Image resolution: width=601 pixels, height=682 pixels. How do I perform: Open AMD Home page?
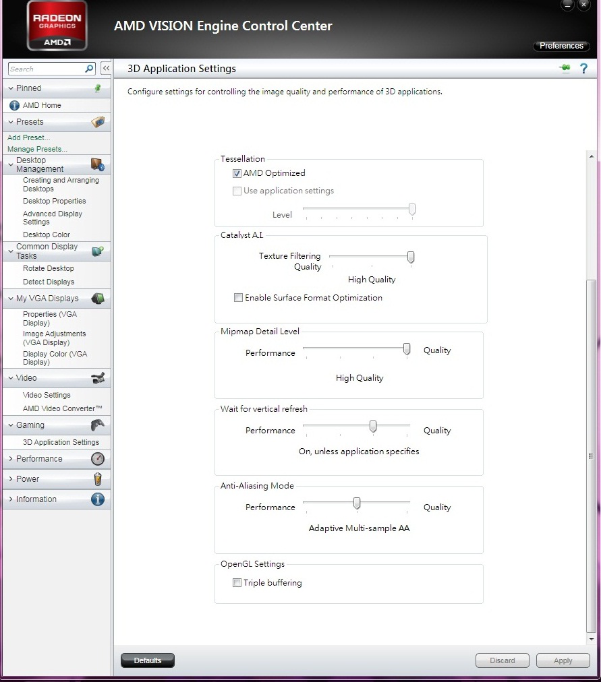pos(42,105)
